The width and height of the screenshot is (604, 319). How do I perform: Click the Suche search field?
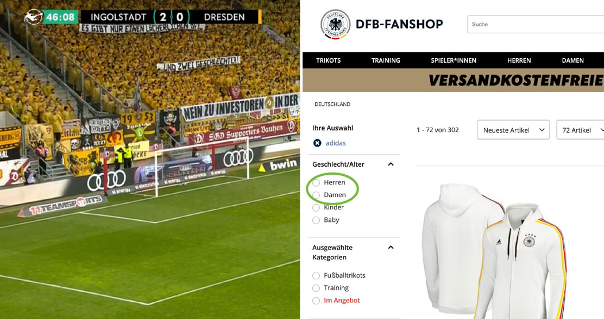point(536,24)
